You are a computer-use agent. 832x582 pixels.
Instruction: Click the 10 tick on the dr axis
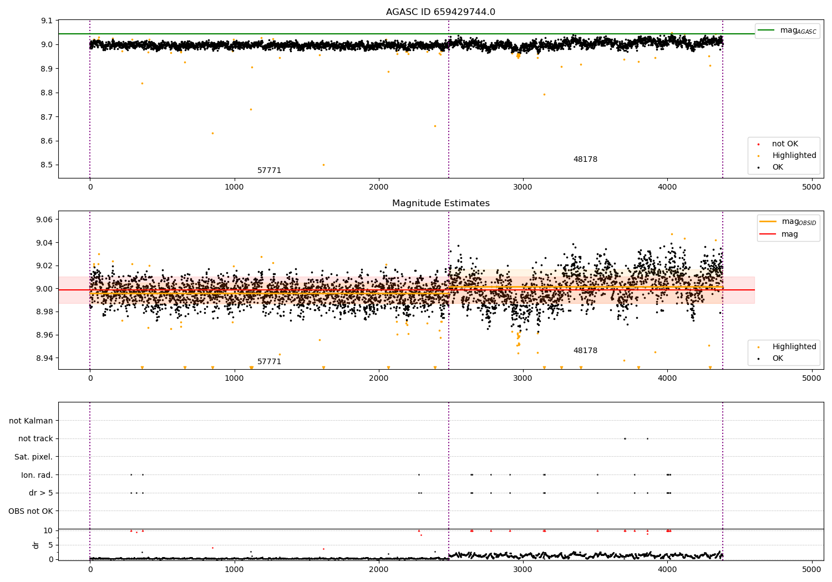(x=48, y=531)
